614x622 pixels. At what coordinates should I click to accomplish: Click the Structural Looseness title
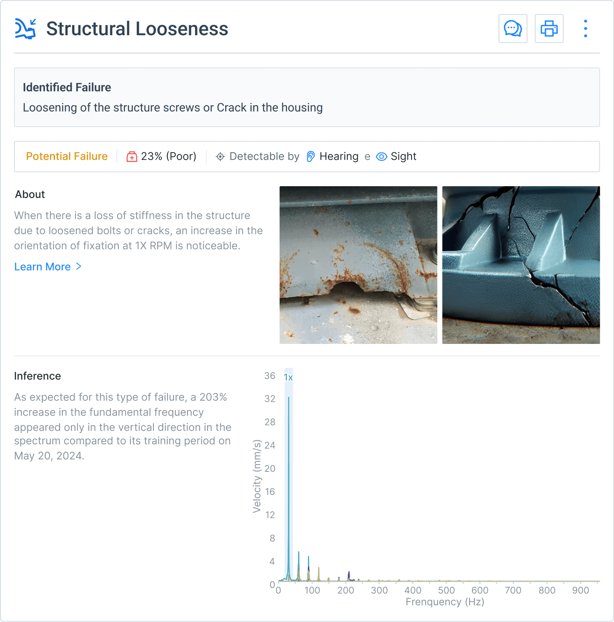click(x=137, y=29)
